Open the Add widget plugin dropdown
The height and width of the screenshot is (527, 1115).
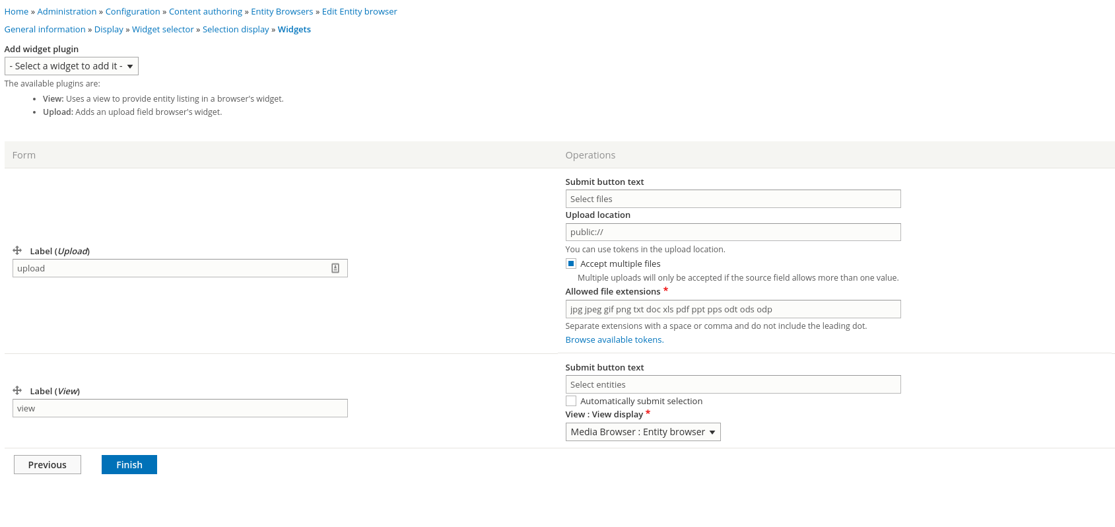[x=71, y=66]
